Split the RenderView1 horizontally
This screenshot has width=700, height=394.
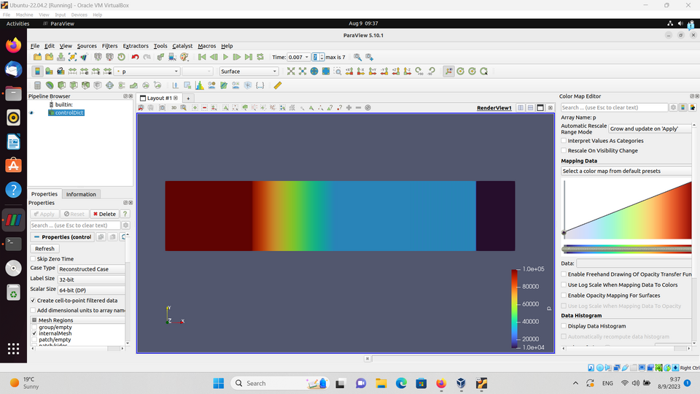(521, 108)
